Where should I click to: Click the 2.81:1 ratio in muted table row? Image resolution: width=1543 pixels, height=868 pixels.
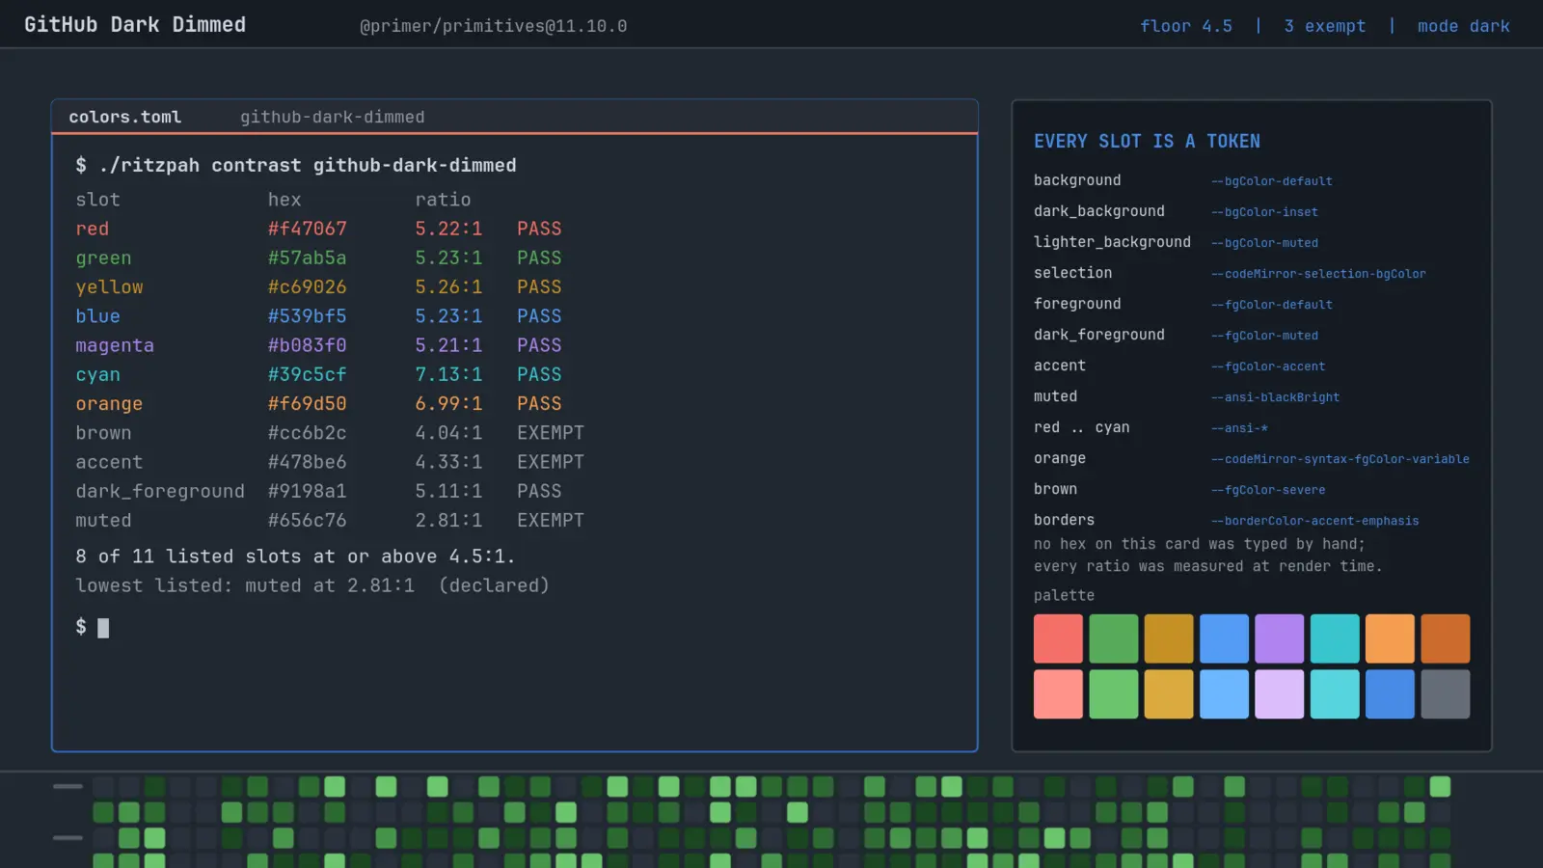(x=448, y=520)
